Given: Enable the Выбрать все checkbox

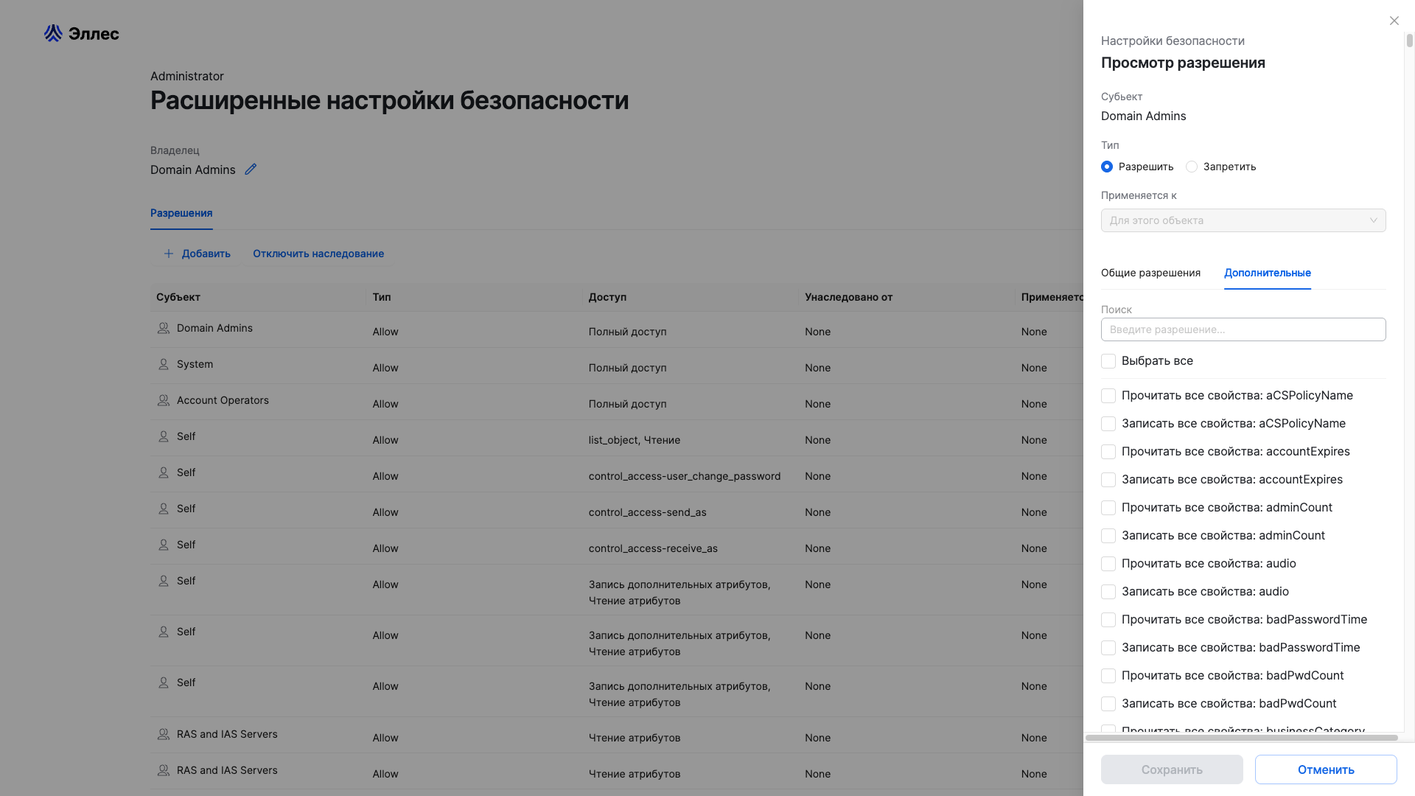Looking at the screenshot, I should pyautogui.click(x=1108, y=360).
